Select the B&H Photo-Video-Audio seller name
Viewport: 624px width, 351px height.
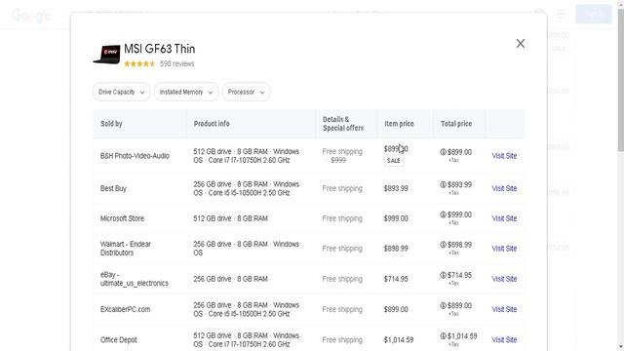point(135,156)
